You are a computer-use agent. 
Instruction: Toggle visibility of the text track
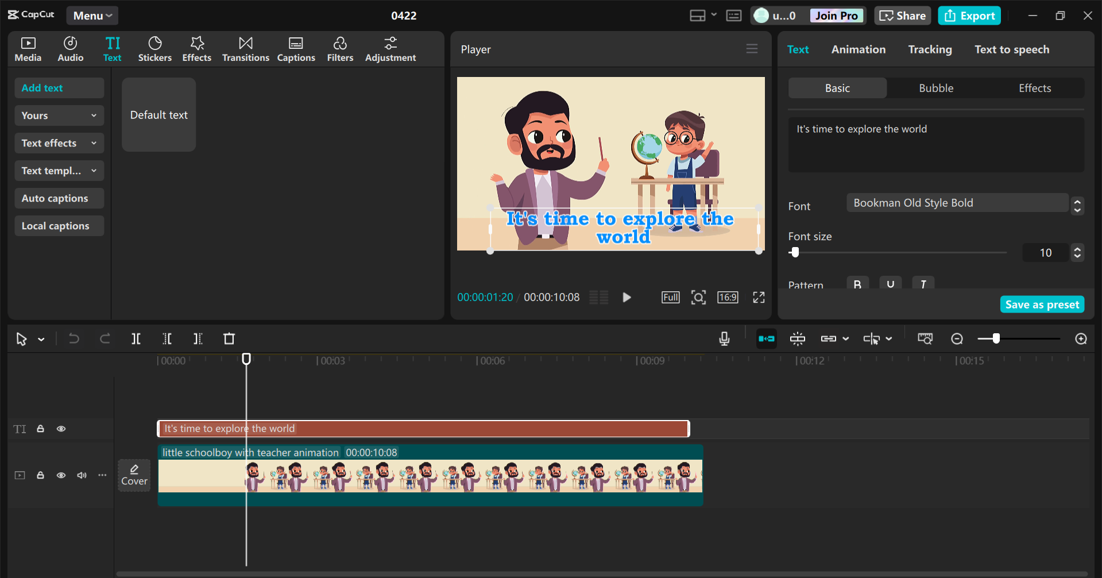[61, 429]
